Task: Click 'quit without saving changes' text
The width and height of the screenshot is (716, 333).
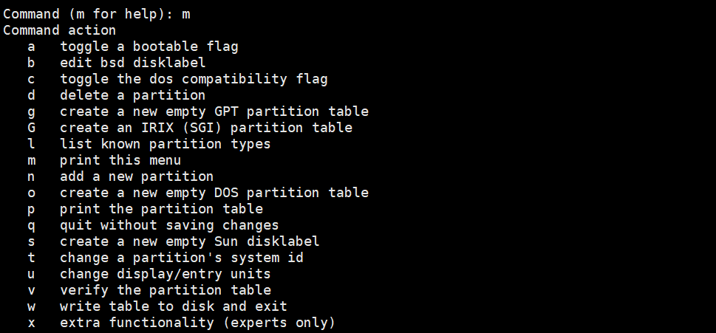Action: [169, 225]
